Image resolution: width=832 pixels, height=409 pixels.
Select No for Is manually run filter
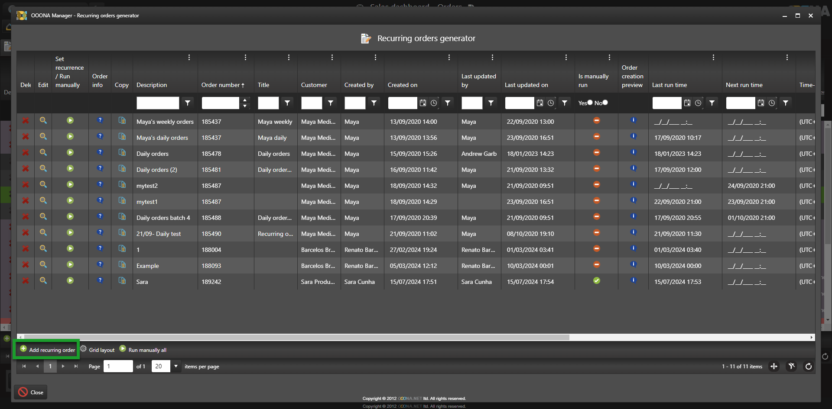click(x=605, y=103)
